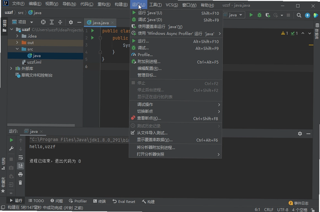
Task: Open the File (文件) menu
Action: (x=18, y=4)
